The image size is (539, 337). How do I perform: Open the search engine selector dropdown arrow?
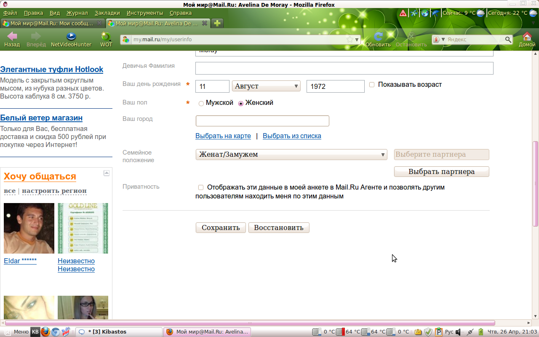443,40
